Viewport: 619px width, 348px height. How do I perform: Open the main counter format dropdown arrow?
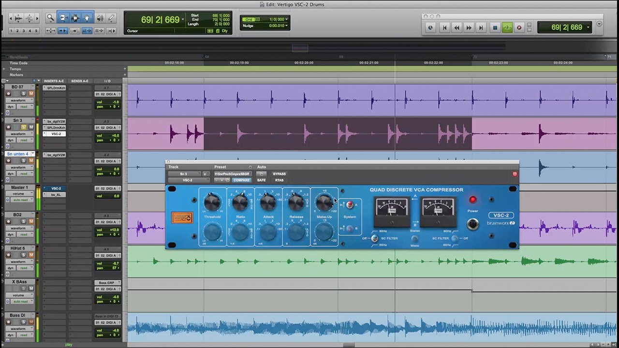click(183, 20)
